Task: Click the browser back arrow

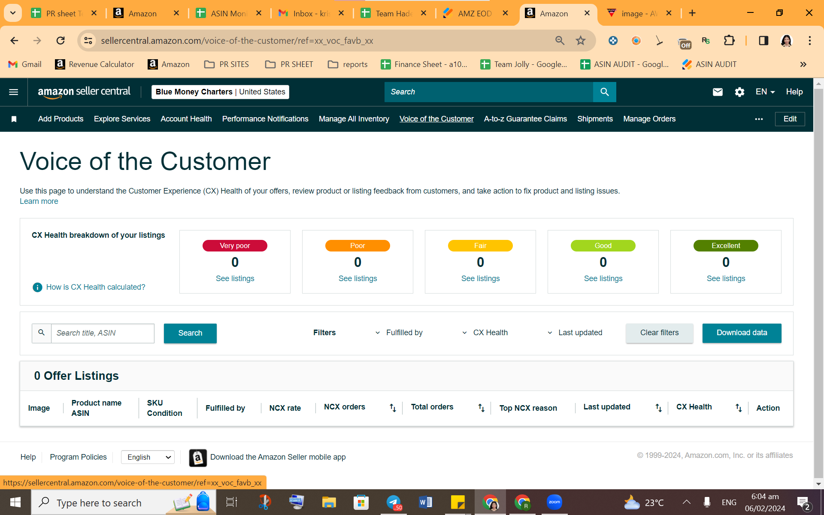Action: 14,40
